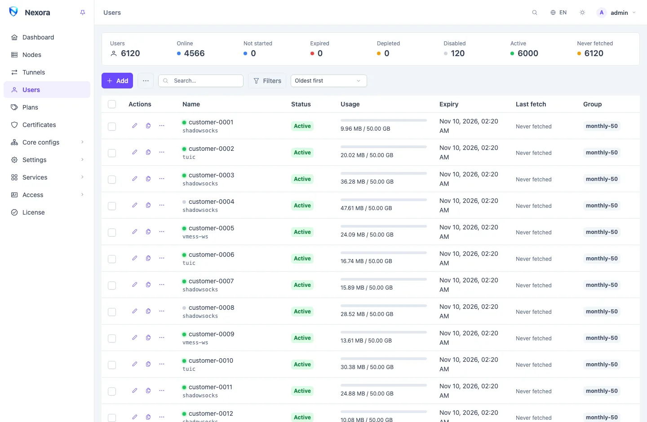Open more actions for customer-0011
This screenshot has width=647, height=422.
point(162,391)
